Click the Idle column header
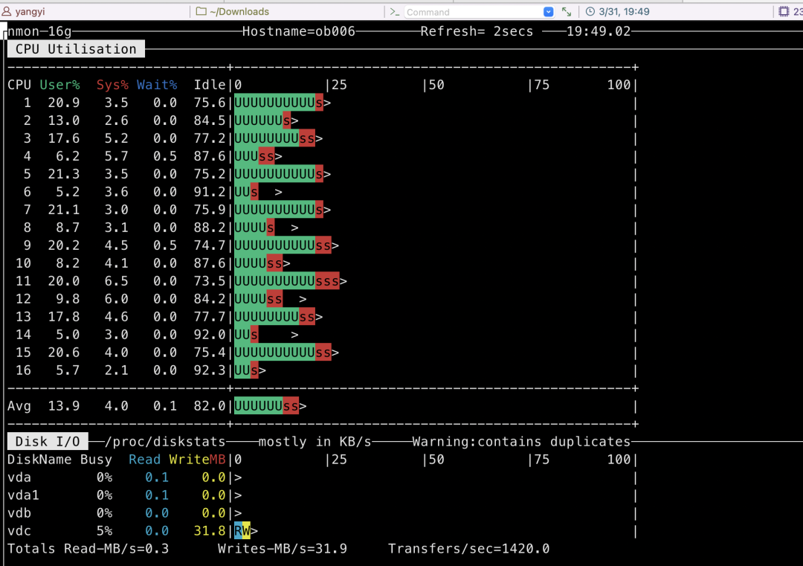803x566 pixels. [210, 85]
